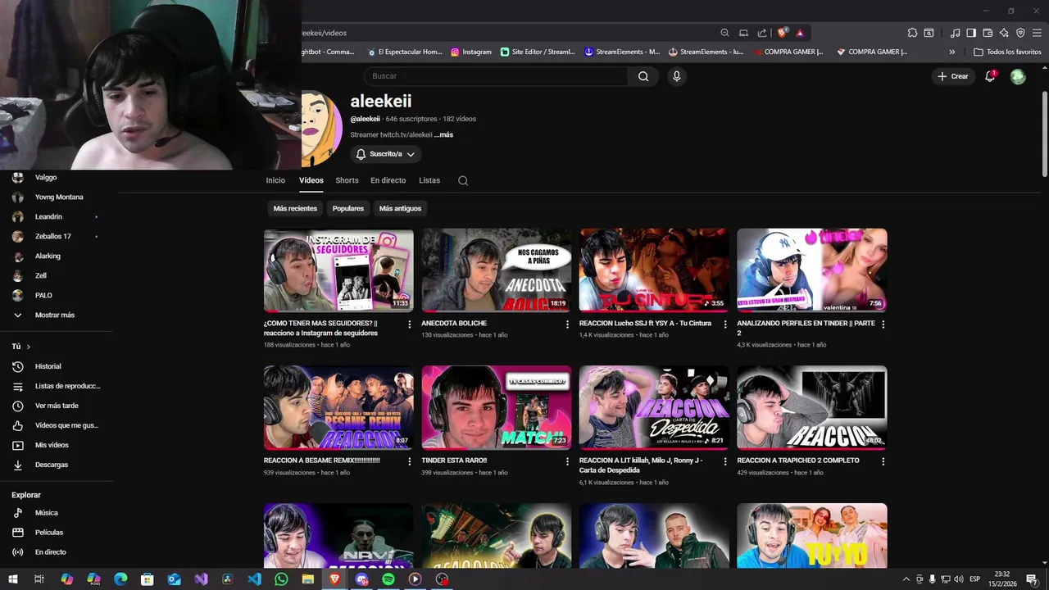Open ANALIZANDO PERFILES EN TINDER thumbnail

pos(811,270)
